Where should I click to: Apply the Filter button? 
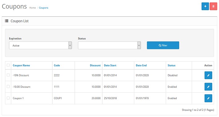pos(163,45)
